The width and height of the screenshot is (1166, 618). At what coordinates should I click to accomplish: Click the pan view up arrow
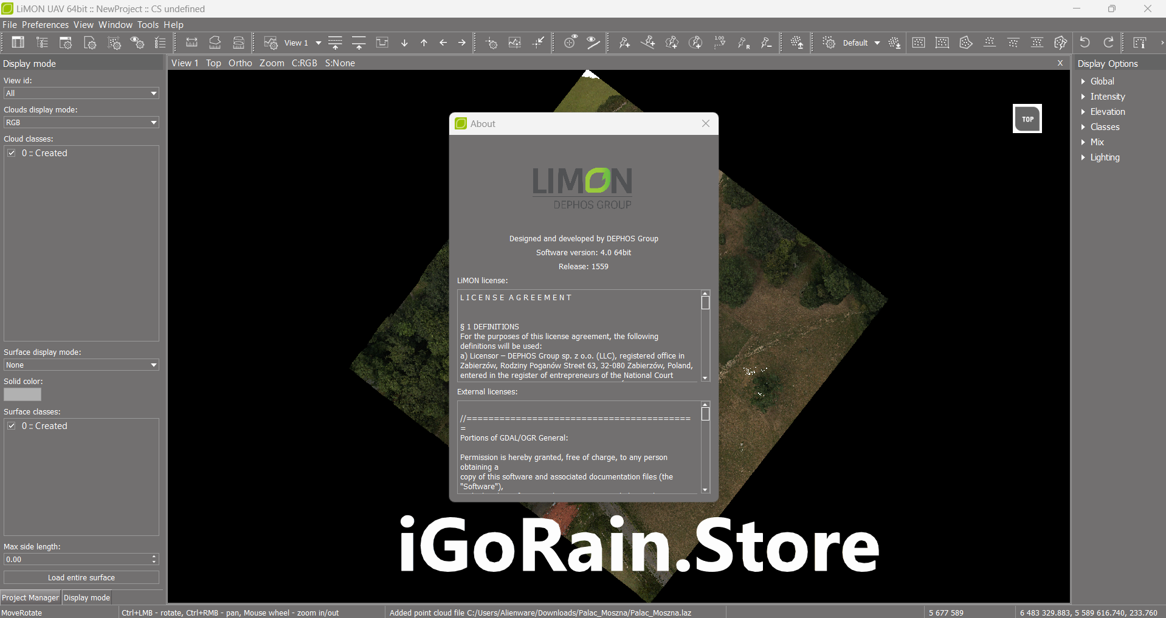[424, 43]
